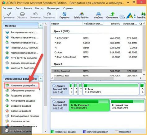Sort by Раздел column header
The height and width of the screenshot is (135, 147).
(x=66, y=24)
